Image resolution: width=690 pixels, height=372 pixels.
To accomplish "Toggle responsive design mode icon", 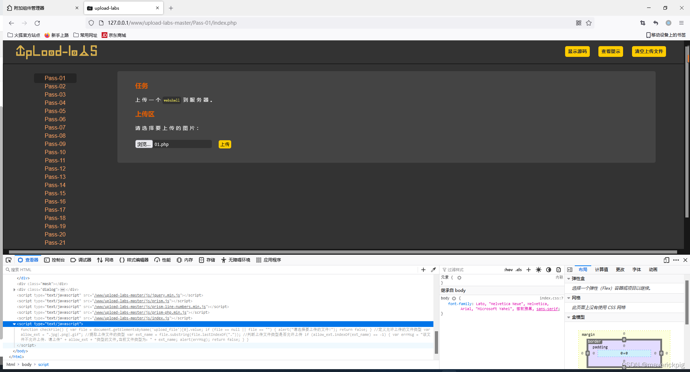I will tap(666, 260).
